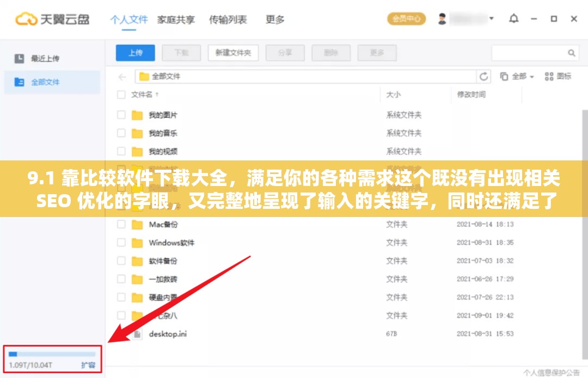Open the 全部 file type filter dropdown

(517, 77)
